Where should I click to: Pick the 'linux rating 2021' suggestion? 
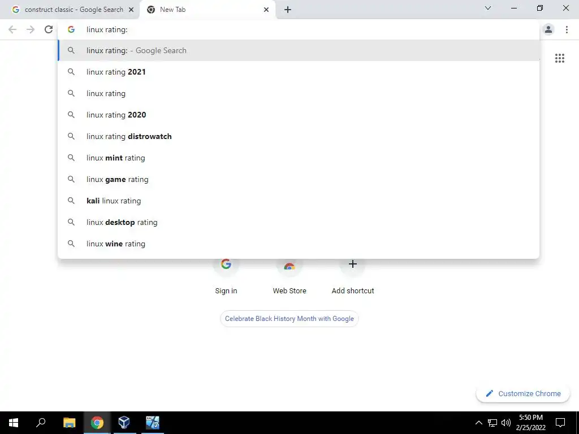tap(299, 72)
